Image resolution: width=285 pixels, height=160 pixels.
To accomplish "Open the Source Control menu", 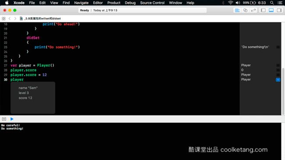I will (x=152, y=3).
